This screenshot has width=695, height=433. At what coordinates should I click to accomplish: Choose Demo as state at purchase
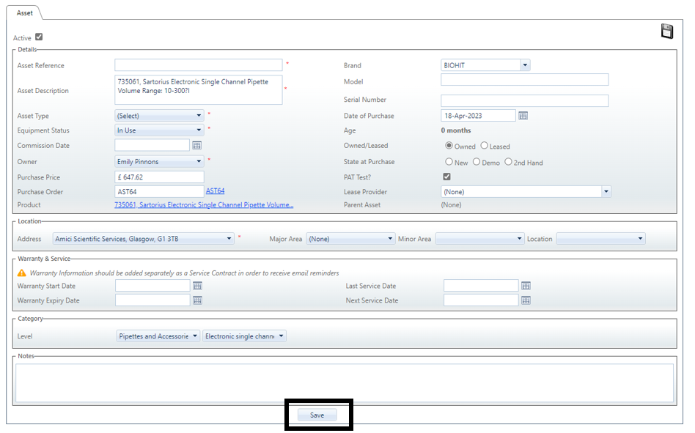click(477, 162)
